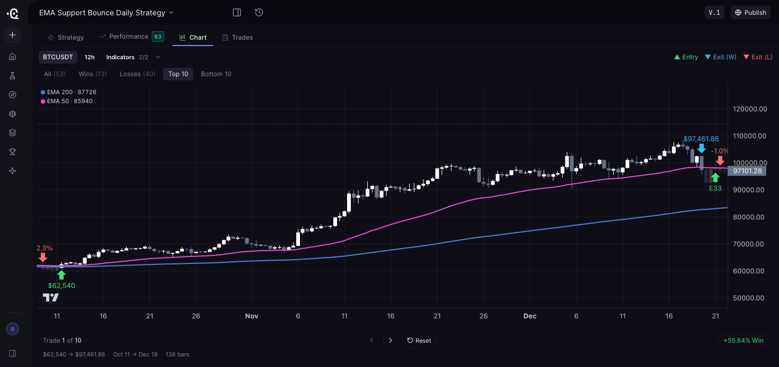Click the Reset button

click(419, 341)
